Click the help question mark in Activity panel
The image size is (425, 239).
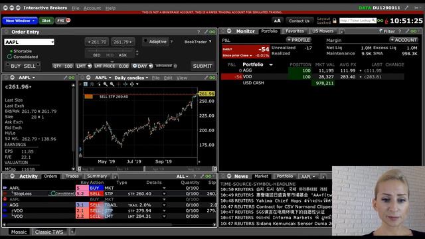click(195, 177)
